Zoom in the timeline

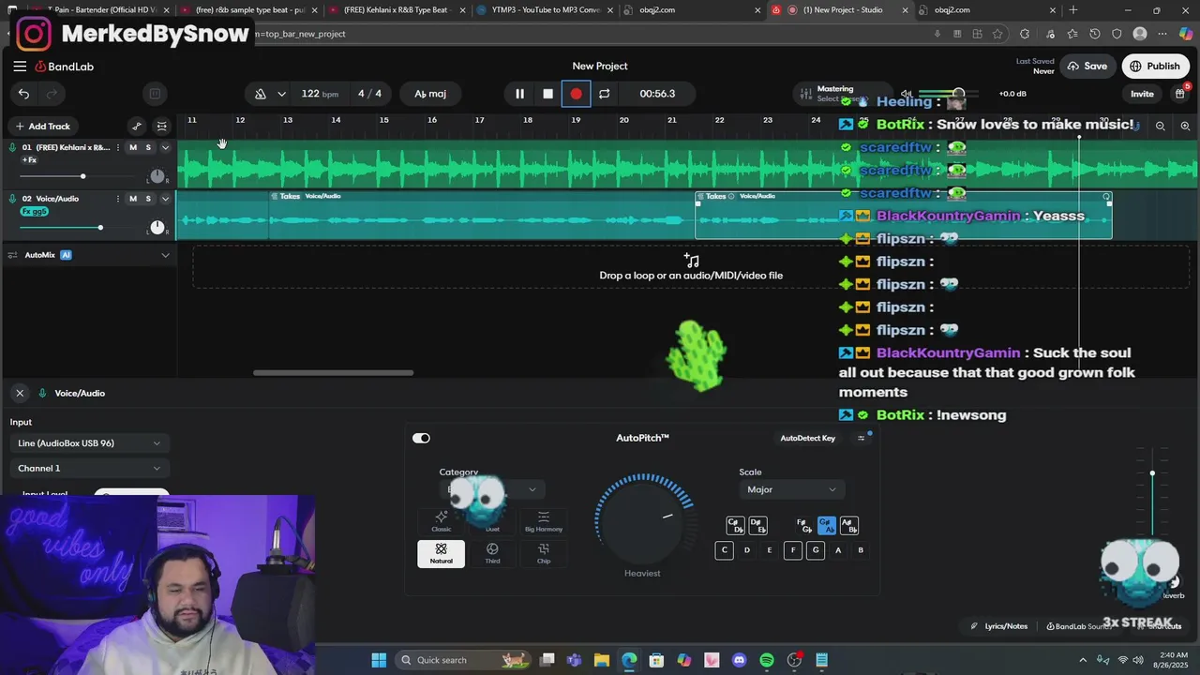[1185, 127]
